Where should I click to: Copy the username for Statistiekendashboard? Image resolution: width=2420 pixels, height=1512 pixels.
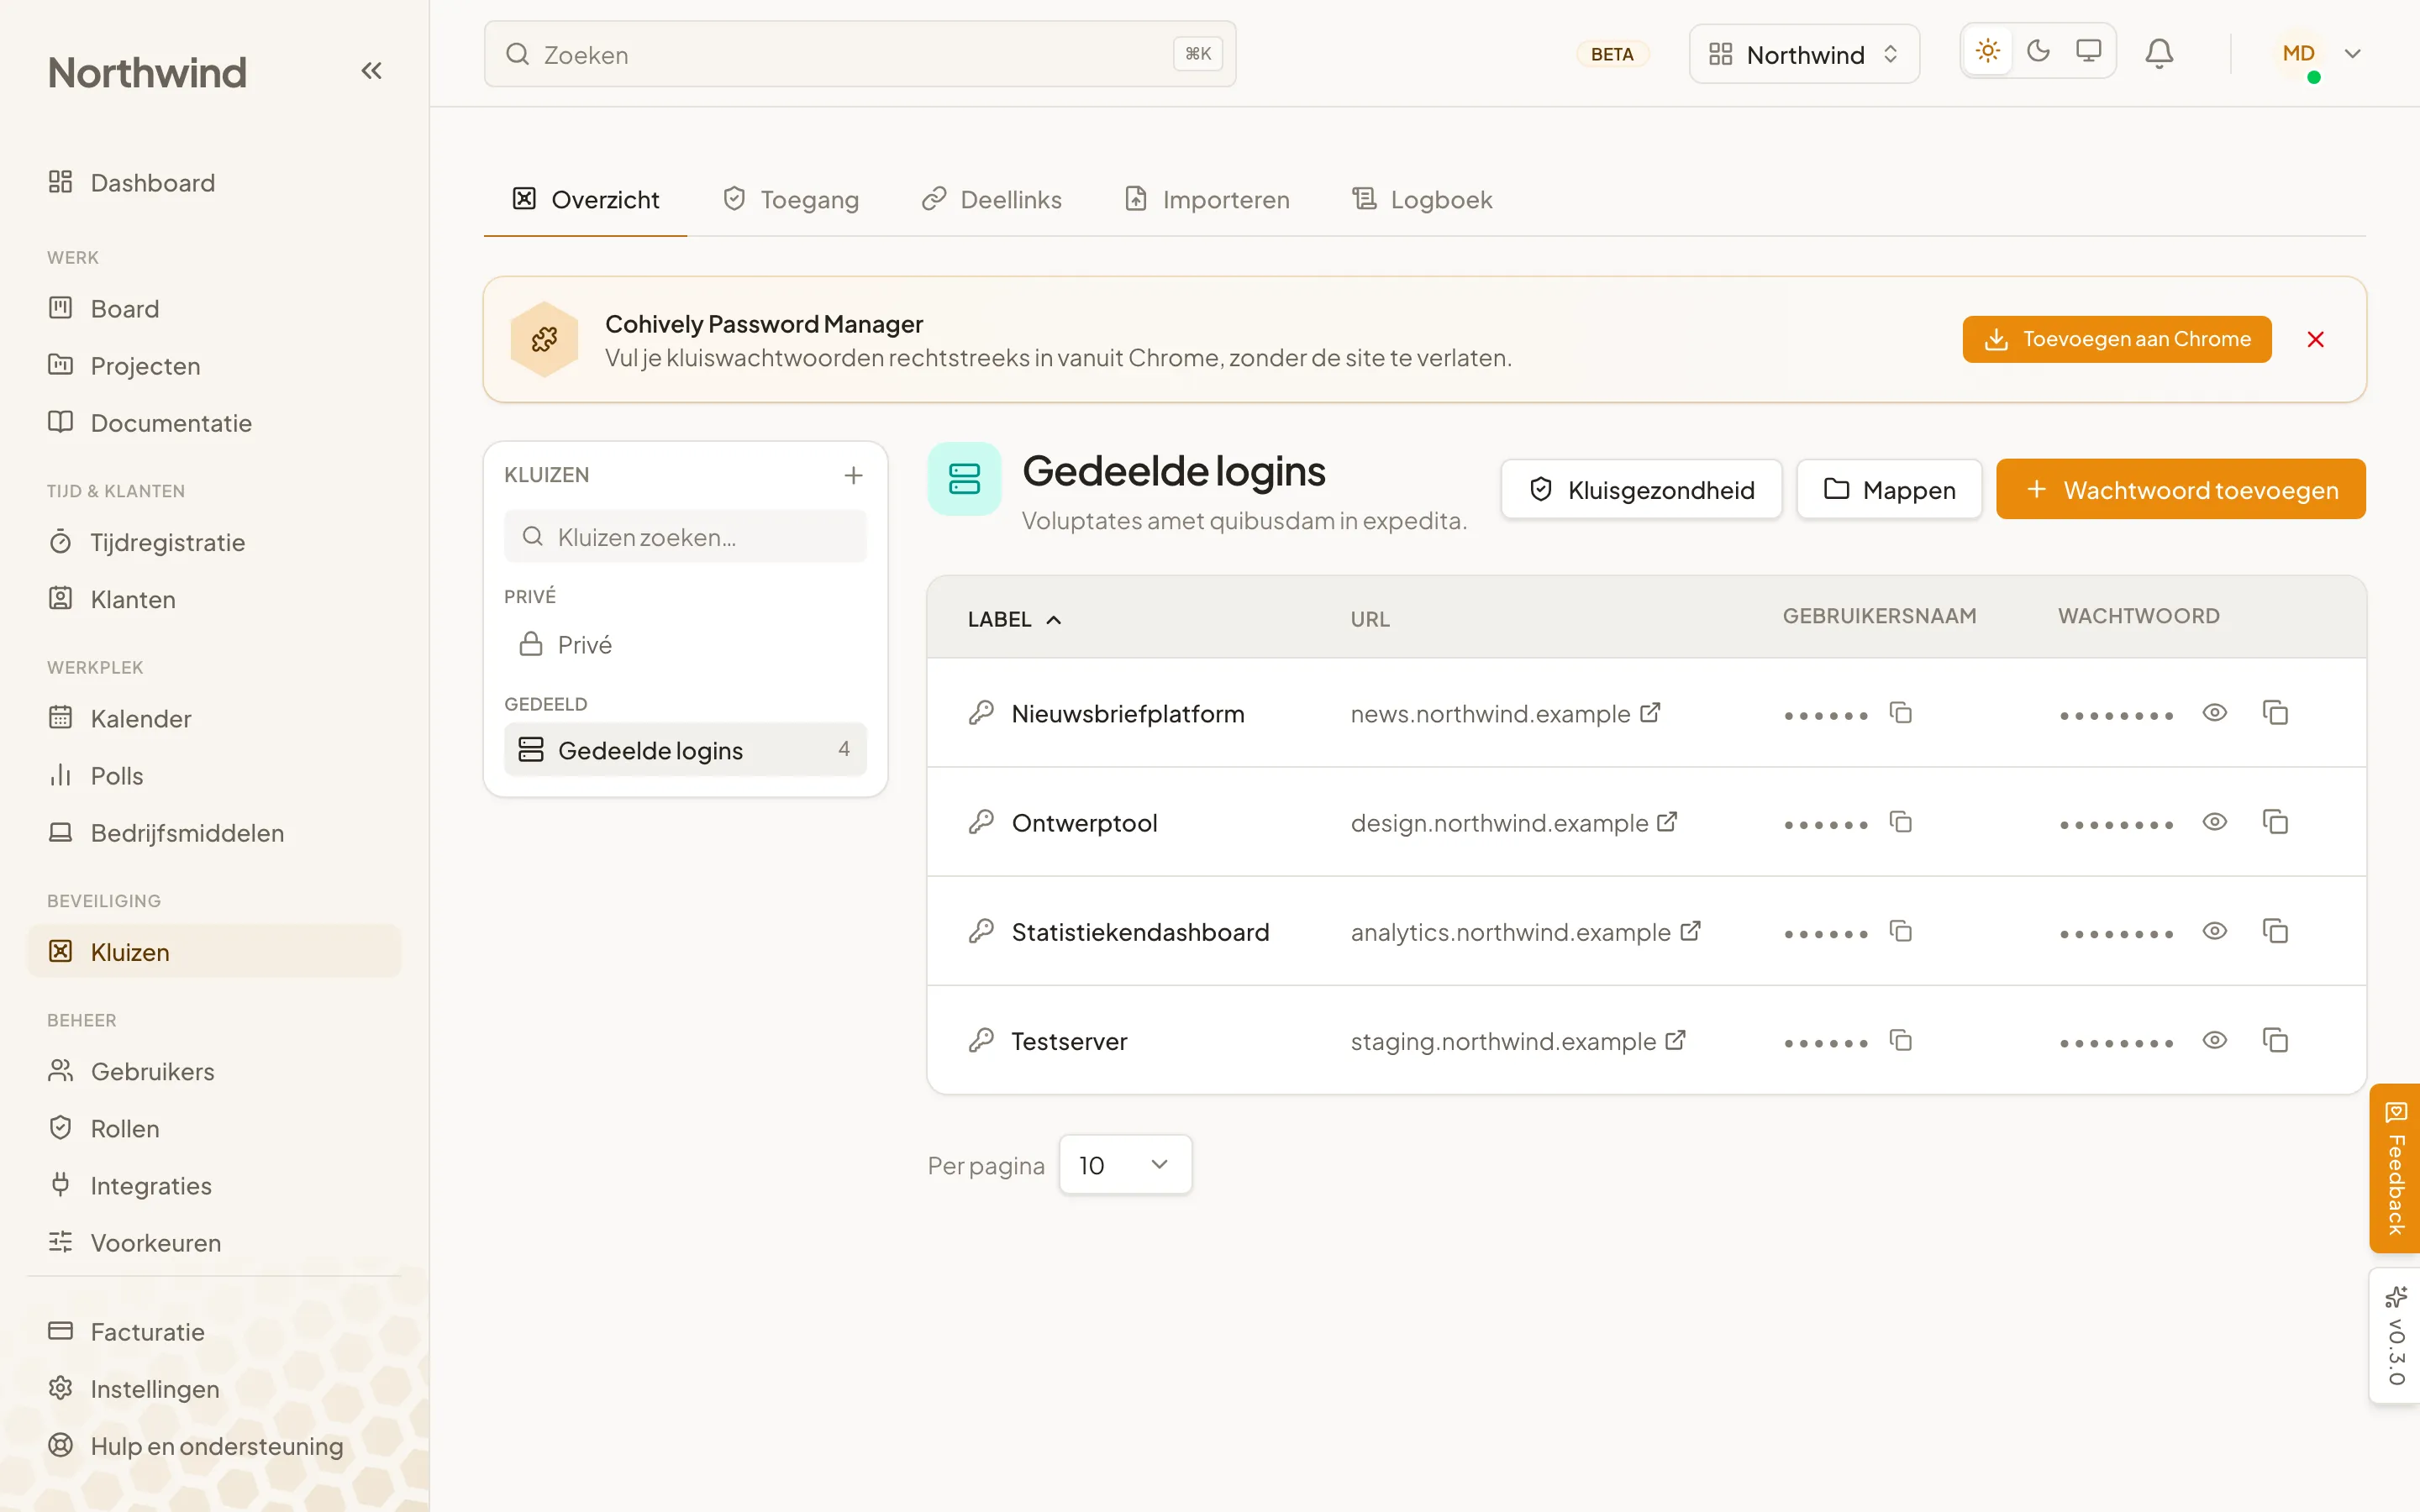tap(1900, 931)
